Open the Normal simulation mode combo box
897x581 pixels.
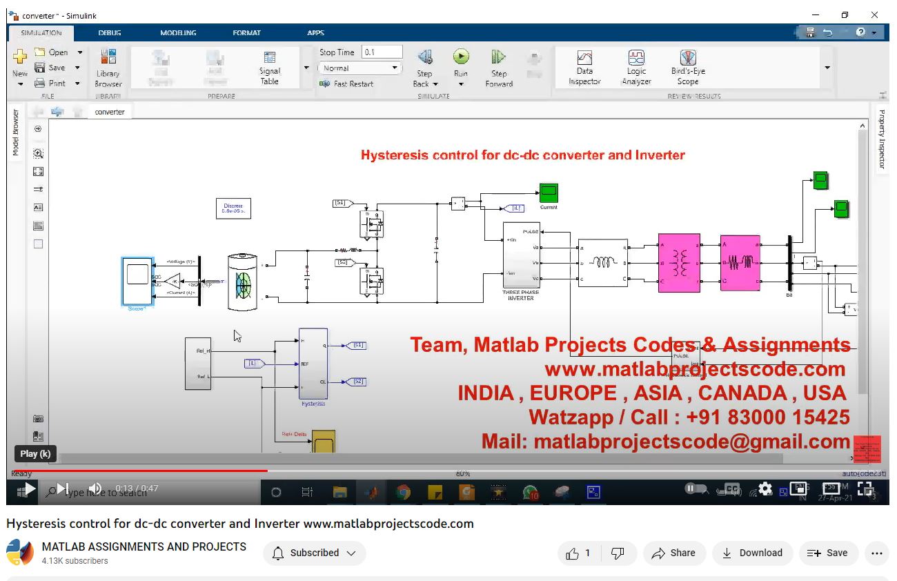pos(360,68)
